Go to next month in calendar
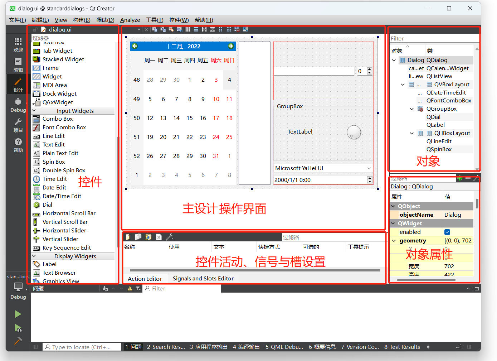Screen dimensions: 497x361 pos(231,46)
